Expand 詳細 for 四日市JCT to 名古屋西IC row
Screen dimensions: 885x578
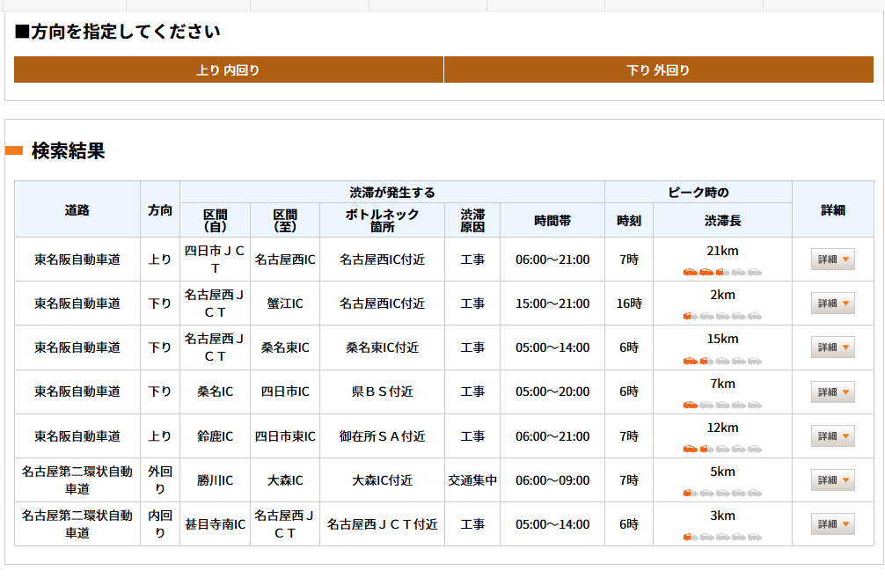832,260
